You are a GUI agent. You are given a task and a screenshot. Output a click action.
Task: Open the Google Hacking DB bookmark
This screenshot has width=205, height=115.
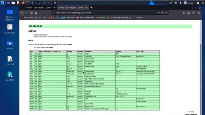click(x=121, y=18)
